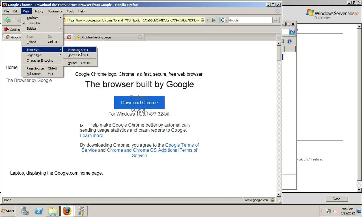
Task: Click the Firefox page scrollbar down arrow
Action: 279,194
